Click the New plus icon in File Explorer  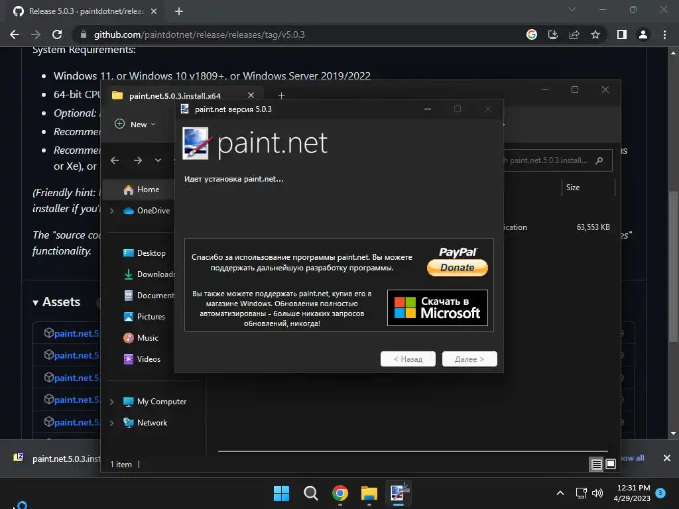coord(119,124)
